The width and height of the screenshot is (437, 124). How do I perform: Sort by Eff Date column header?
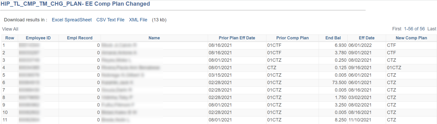(366, 38)
